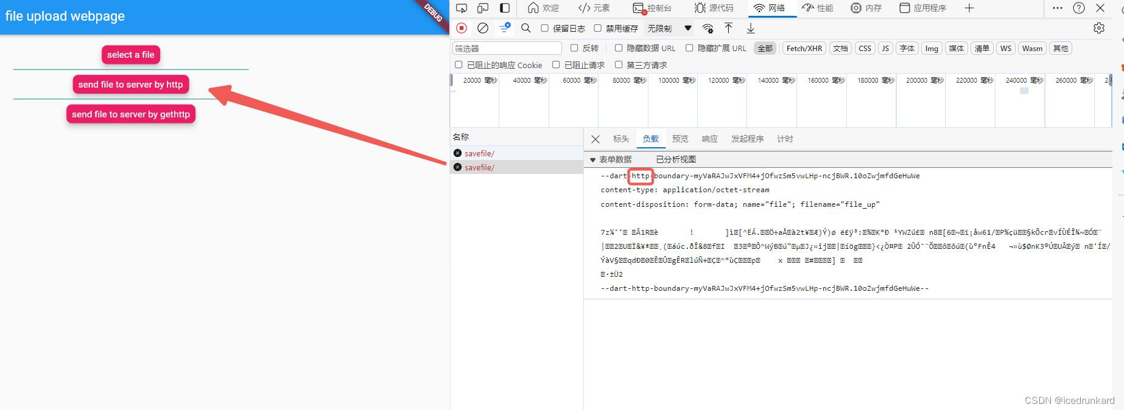The width and height of the screenshot is (1124, 410).
Task: Select the first savefile/ request row
Action: [516, 153]
